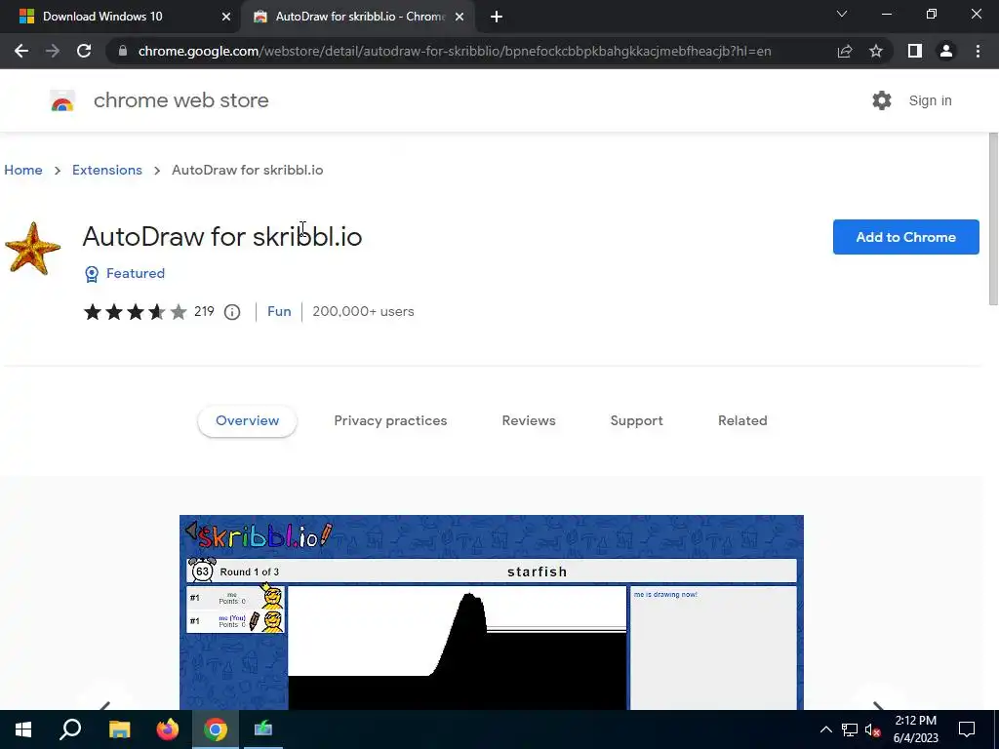Open the clock showing 2:12 PM
Image resolution: width=999 pixels, height=749 pixels.
coord(915,729)
